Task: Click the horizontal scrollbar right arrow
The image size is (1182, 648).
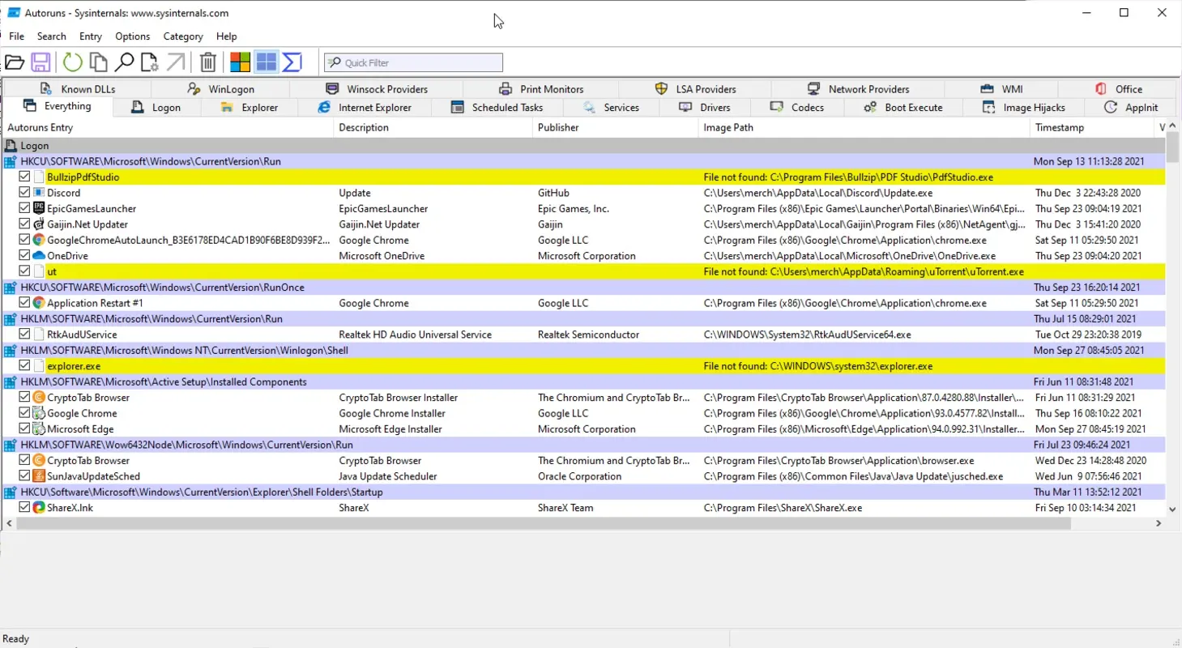Action: point(1159,524)
